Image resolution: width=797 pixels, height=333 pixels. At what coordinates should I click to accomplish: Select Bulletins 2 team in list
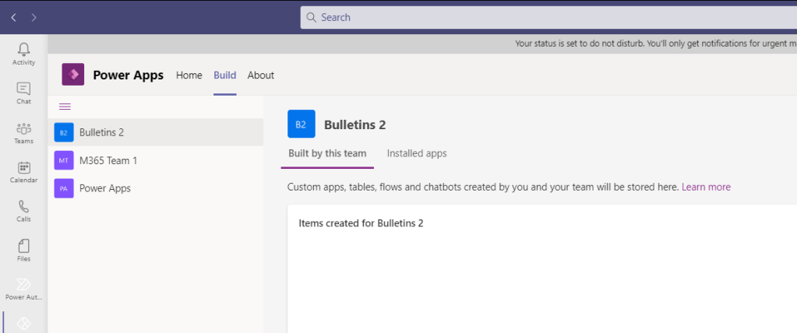pyautogui.click(x=101, y=132)
